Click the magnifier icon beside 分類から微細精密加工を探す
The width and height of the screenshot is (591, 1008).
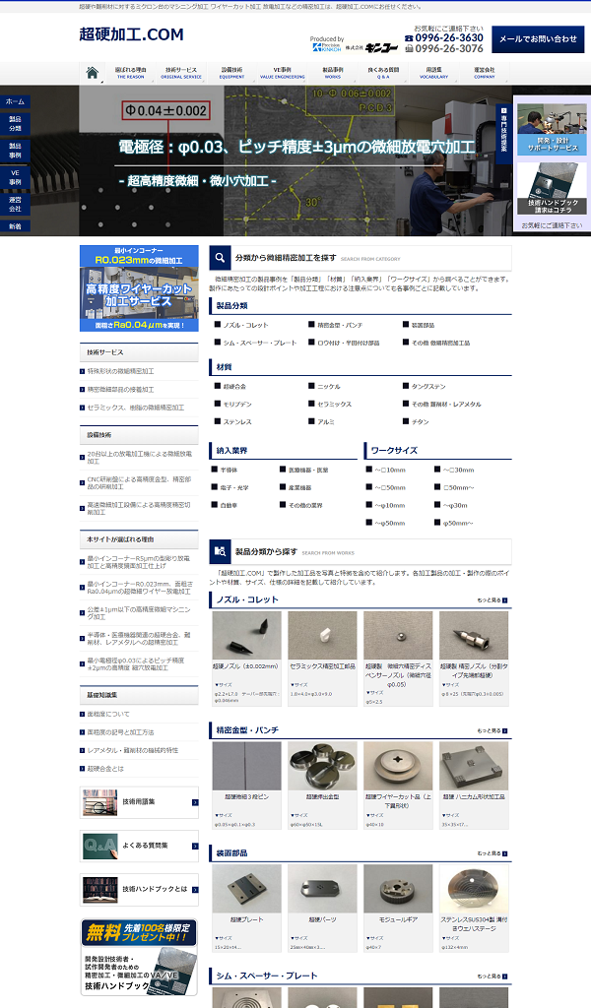point(220,258)
